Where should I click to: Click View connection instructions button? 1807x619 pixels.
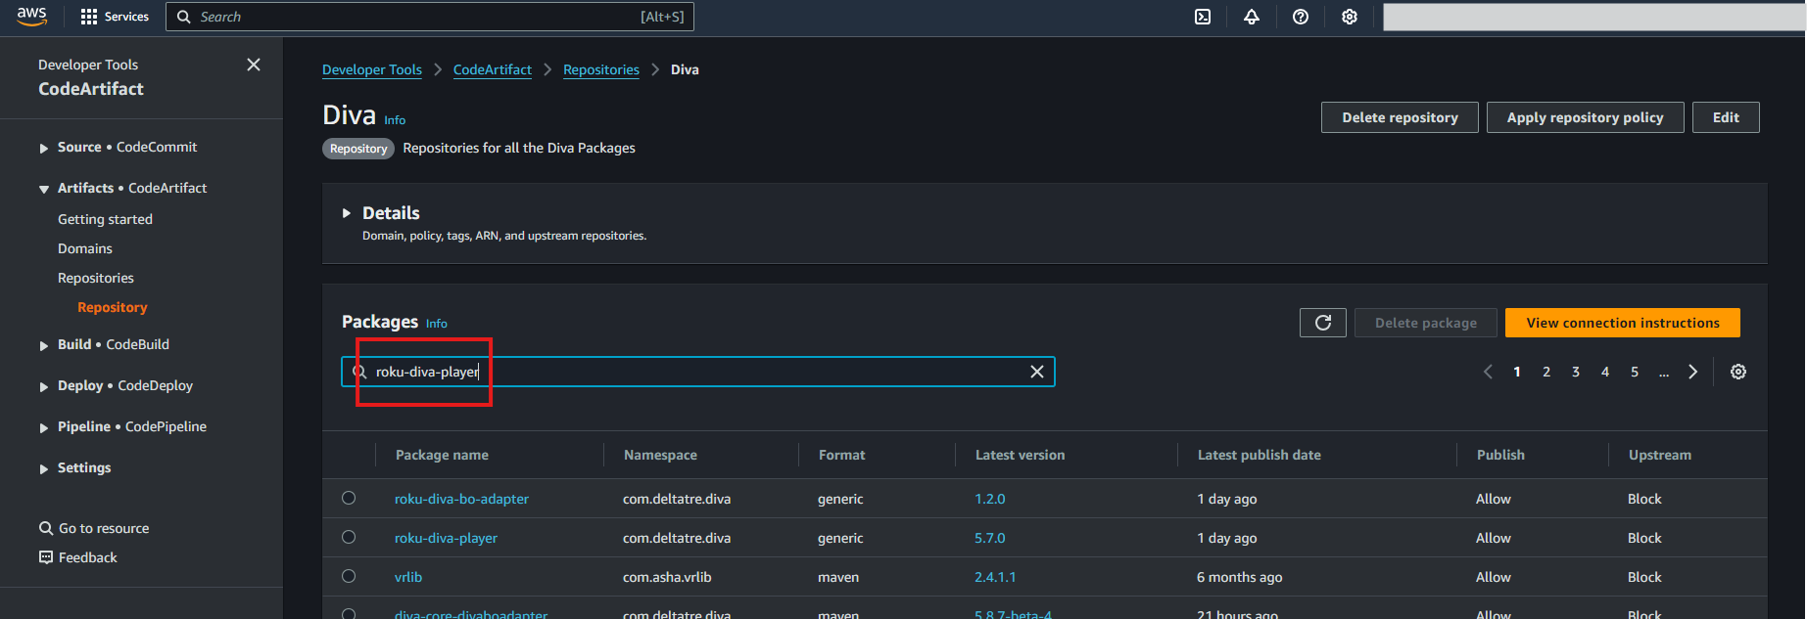(x=1623, y=323)
